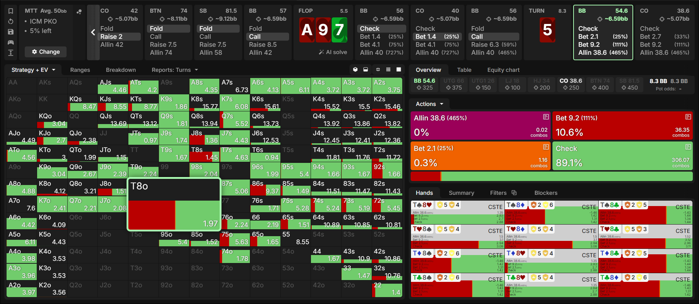This screenshot has height=304, width=699.
Task: Click the half-filled card view icon
Action: point(366,70)
